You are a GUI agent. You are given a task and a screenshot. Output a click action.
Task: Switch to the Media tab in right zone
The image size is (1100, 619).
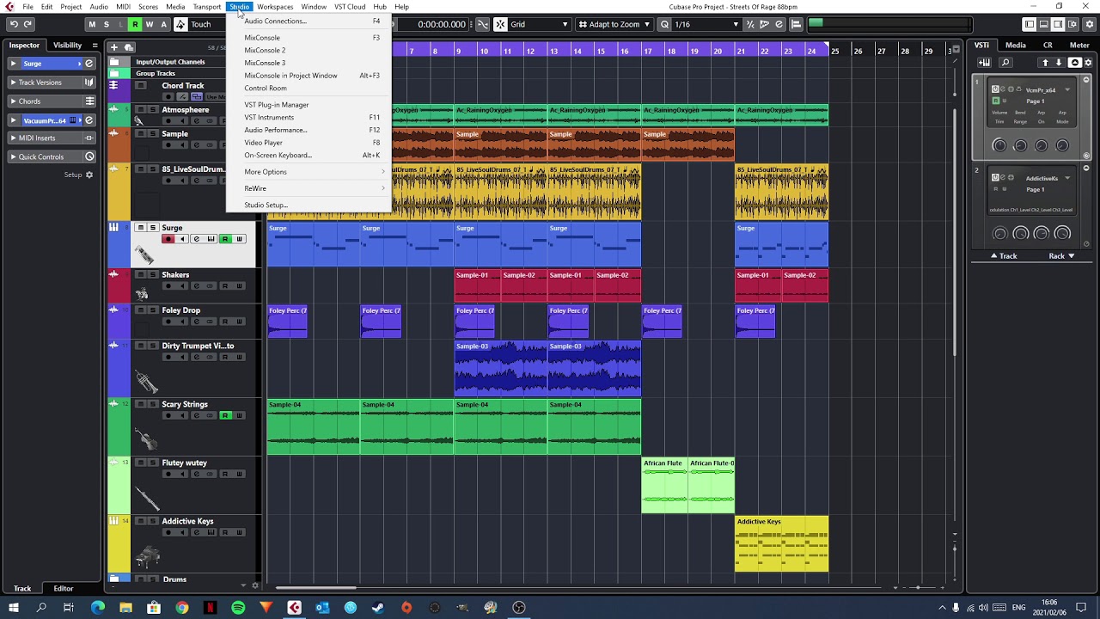(x=1015, y=46)
